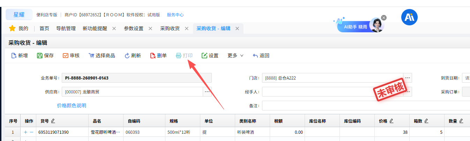Save the receipt with 保存

pos(45,56)
